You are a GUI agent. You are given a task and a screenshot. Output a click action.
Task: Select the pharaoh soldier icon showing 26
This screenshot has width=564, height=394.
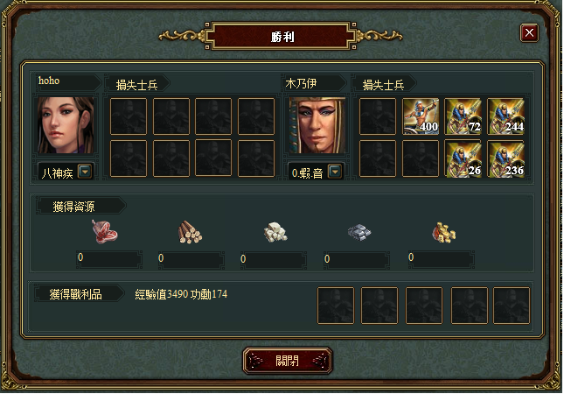tap(463, 158)
